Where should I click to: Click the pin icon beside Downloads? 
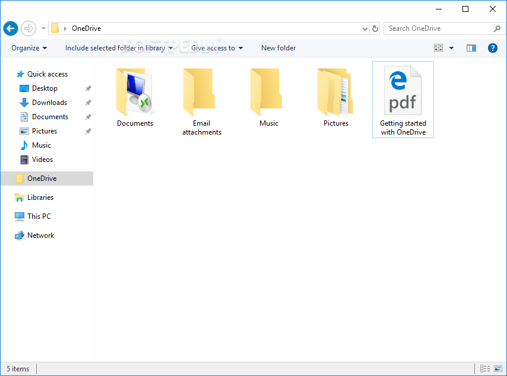88,103
